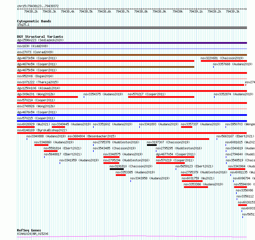This screenshot has width=255, height=240.
Task: Open the esv27073 (Conrad2009) variant label
Action: click(35, 52)
